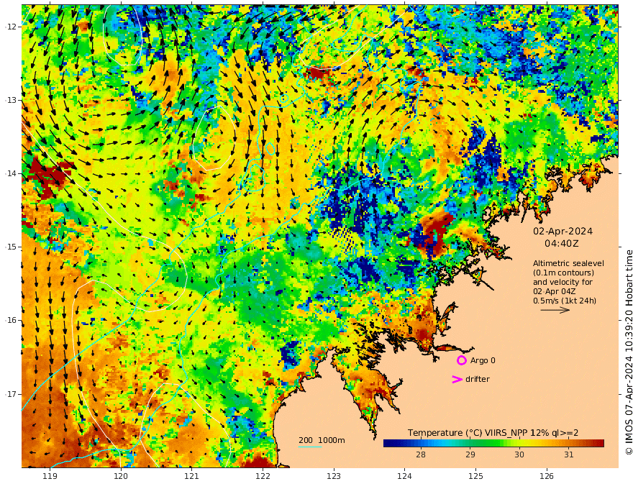The width and height of the screenshot is (633, 489).
Task: Click the cyan 200m depth contour legend line
Action: (310, 447)
